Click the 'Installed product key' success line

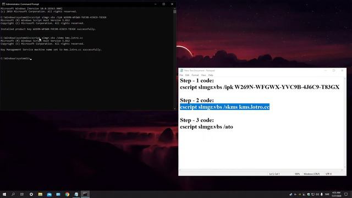click(x=48, y=29)
